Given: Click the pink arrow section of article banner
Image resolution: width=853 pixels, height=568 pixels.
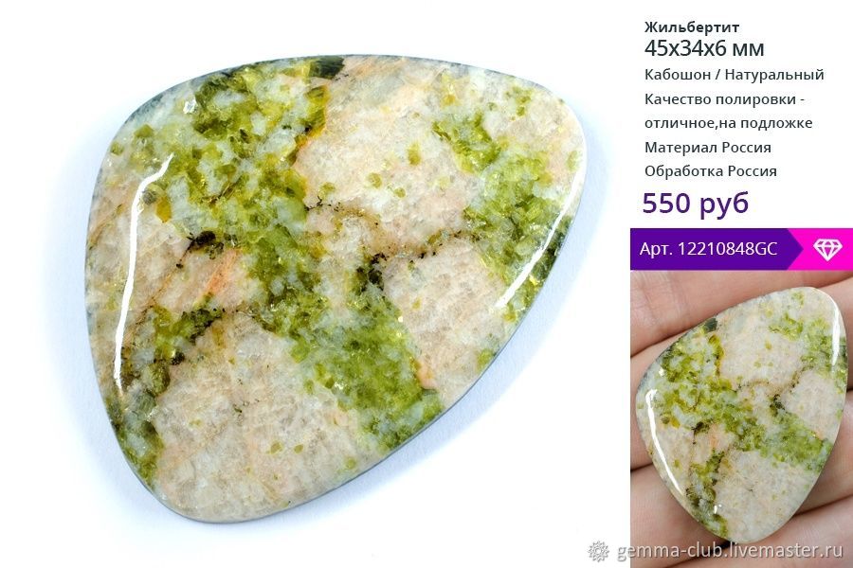Looking at the screenshot, I should [823, 249].
